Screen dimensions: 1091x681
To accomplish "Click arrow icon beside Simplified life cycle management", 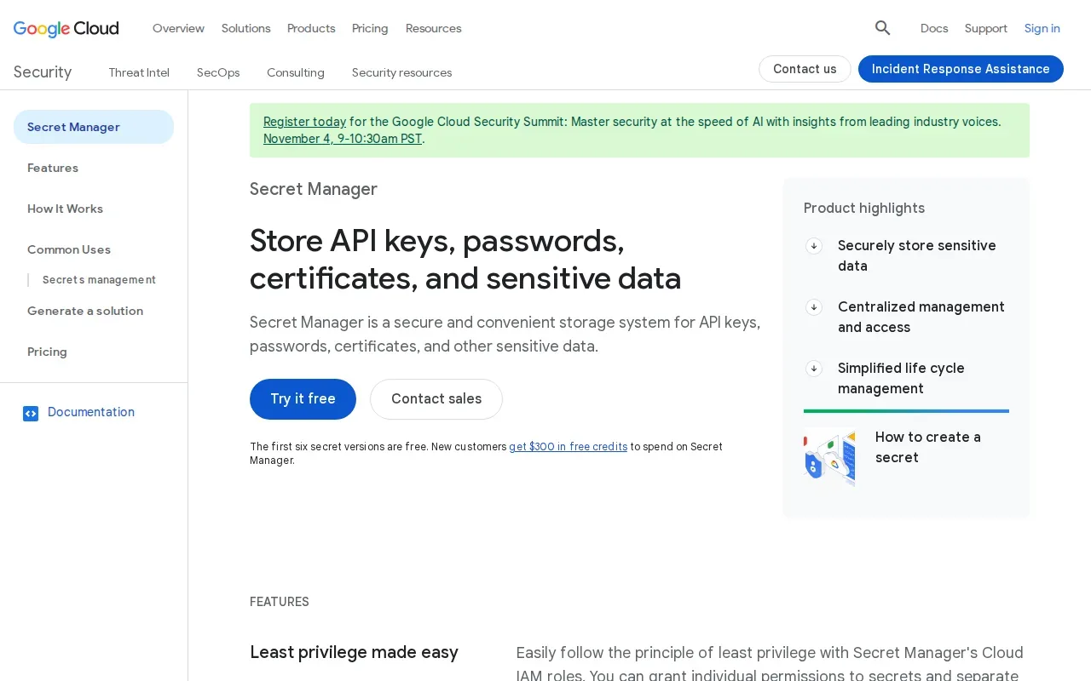I will (x=814, y=369).
